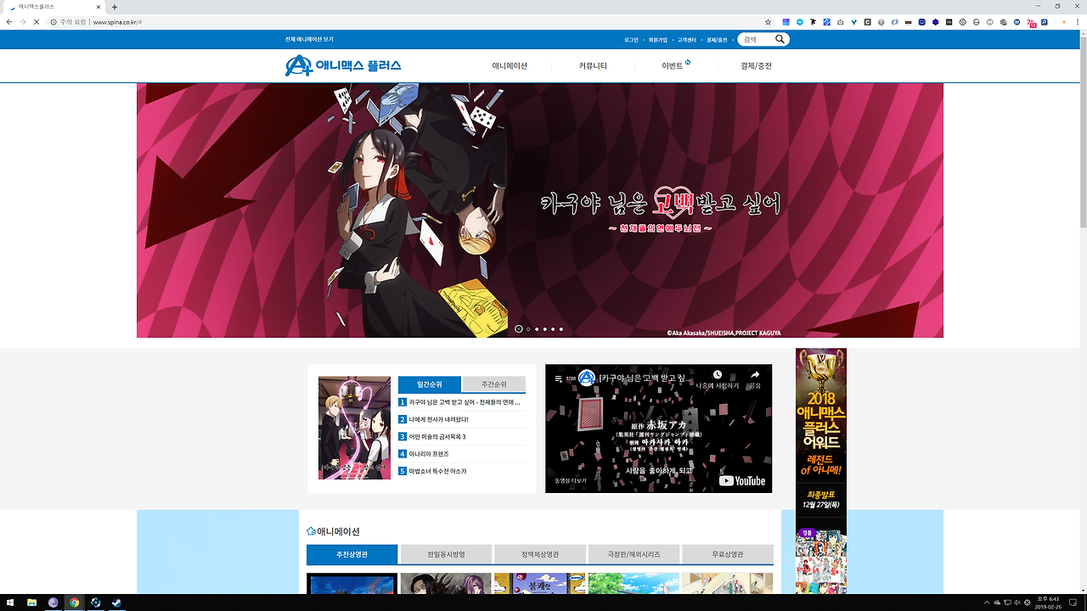Click the Animax Plus logo

[343, 65]
